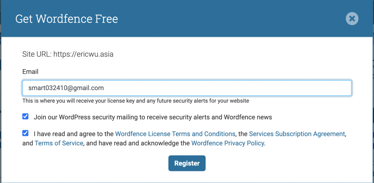Close the Get Wordfence Free dialog
This screenshot has width=374, height=183.
coord(352,19)
